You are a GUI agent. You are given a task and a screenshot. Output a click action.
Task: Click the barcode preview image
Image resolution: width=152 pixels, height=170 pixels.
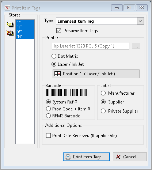click(x=66, y=92)
